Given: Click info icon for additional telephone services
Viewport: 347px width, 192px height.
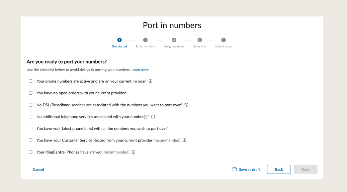Looking at the screenshot, I should pos(153,117).
